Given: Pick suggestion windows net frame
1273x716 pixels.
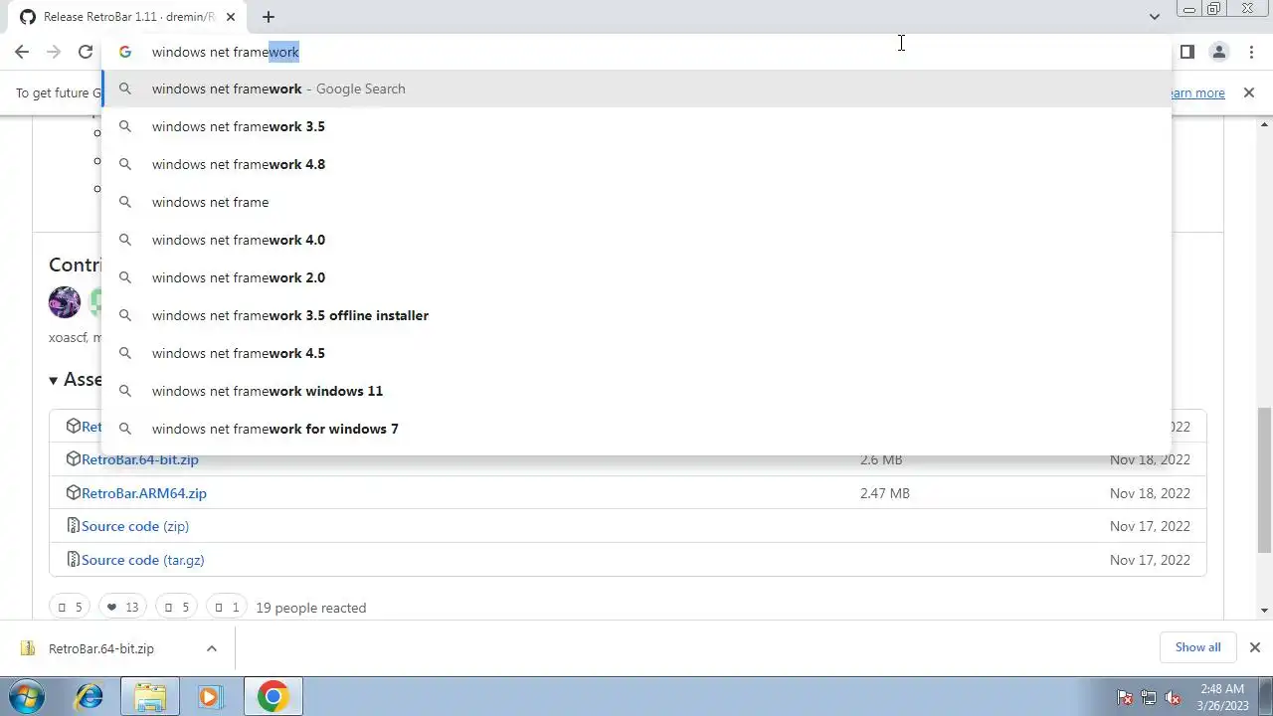Looking at the screenshot, I should pyautogui.click(x=636, y=202).
